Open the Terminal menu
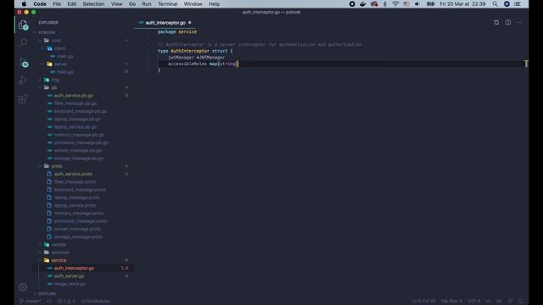This screenshot has height=305, width=543. pyautogui.click(x=168, y=4)
